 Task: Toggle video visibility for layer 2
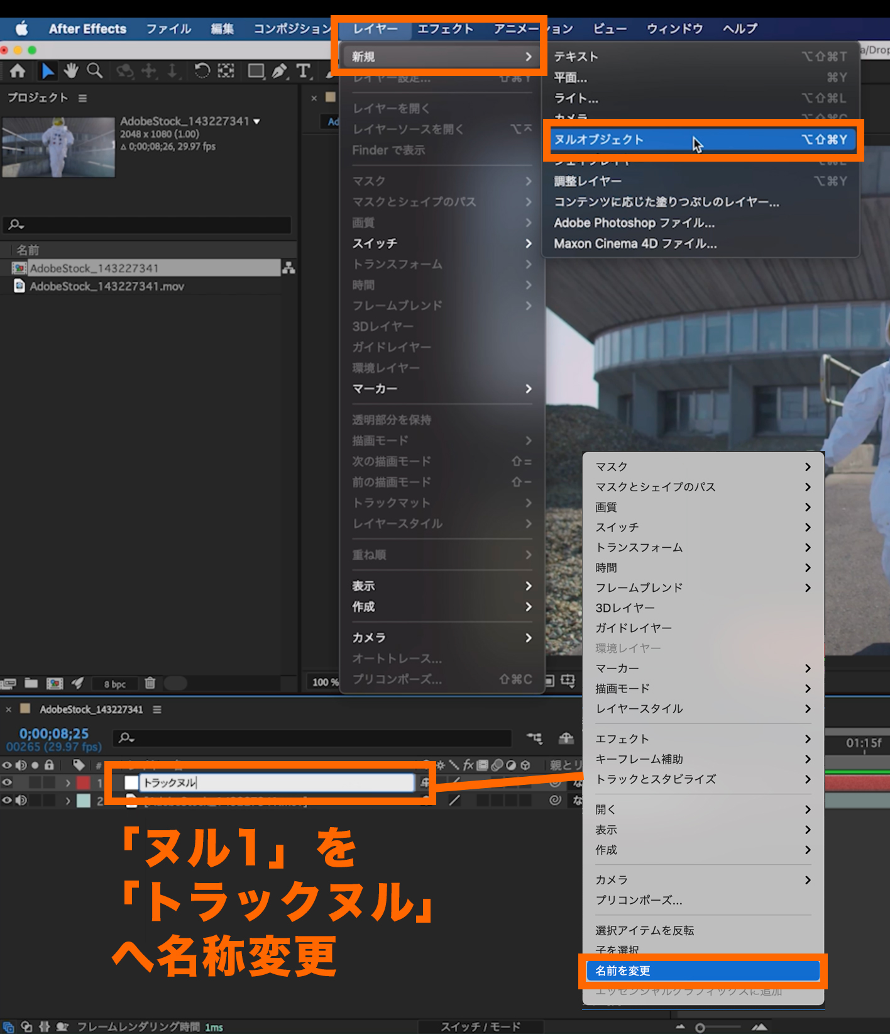tap(7, 801)
